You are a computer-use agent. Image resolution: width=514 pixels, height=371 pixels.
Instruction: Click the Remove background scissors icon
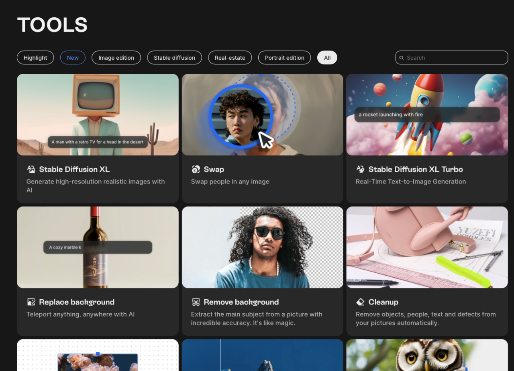point(196,302)
